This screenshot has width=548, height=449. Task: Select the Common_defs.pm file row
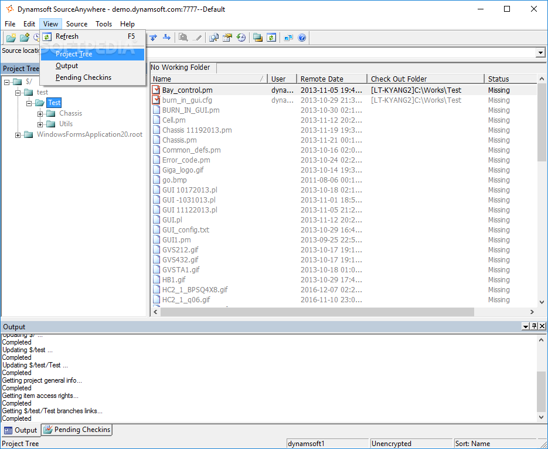pyautogui.click(x=344, y=150)
